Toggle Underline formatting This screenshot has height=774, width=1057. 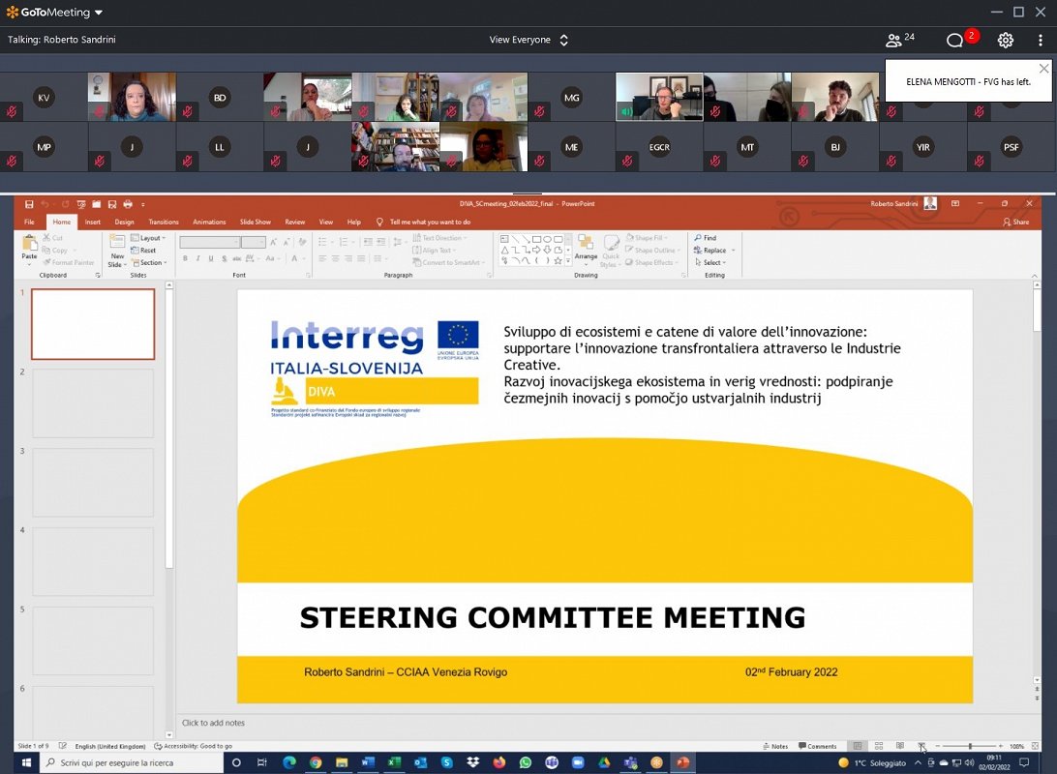[x=211, y=258]
